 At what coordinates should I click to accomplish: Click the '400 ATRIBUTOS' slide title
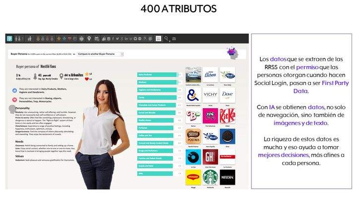(178, 9)
